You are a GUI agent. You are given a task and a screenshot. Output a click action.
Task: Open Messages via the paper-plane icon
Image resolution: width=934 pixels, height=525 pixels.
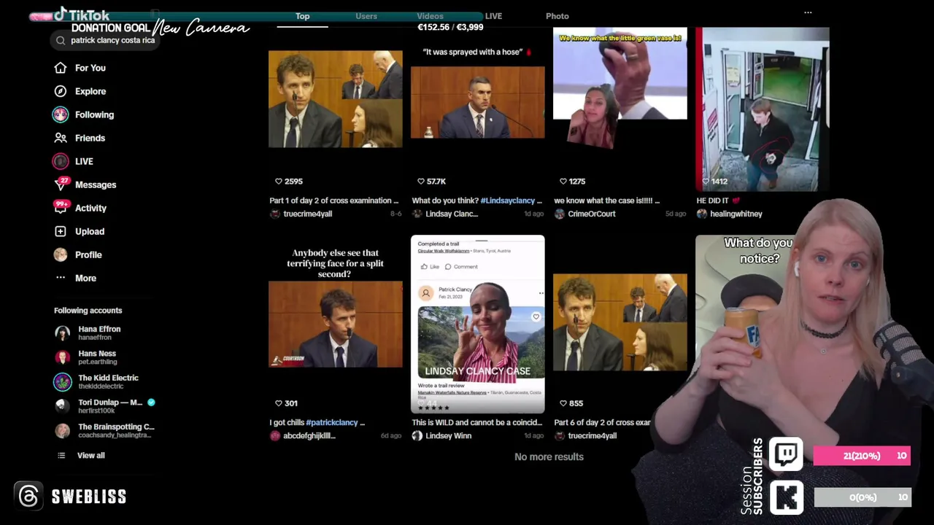[61, 184]
